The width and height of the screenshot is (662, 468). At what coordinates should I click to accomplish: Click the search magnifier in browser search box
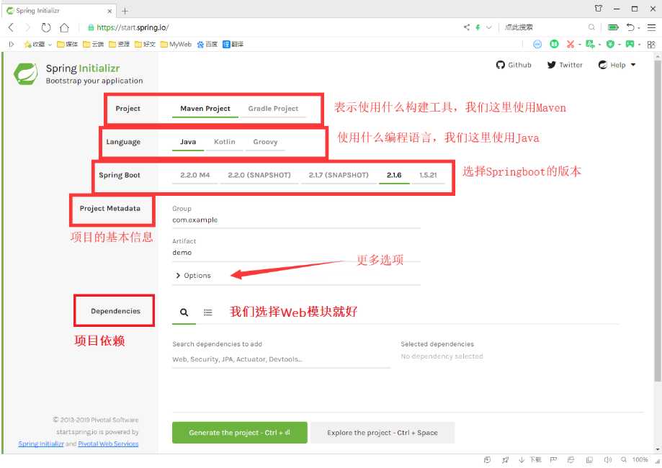coord(591,27)
